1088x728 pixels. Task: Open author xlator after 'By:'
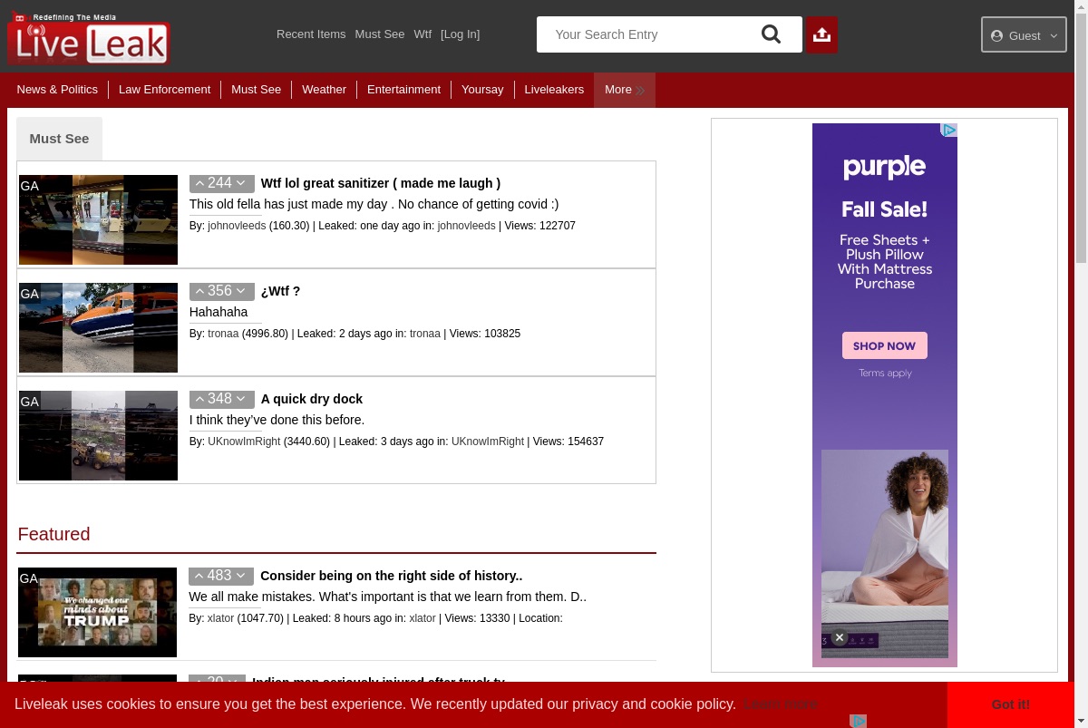pos(220,618)
